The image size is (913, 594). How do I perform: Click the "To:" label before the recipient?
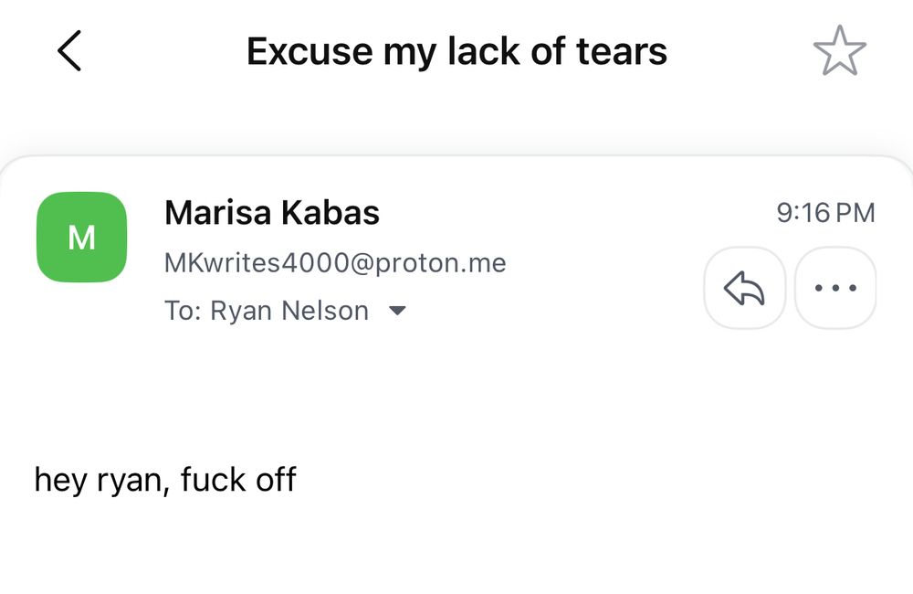(183, 311)
